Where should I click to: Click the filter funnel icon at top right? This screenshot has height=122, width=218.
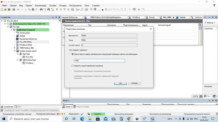tap(214, 5)
